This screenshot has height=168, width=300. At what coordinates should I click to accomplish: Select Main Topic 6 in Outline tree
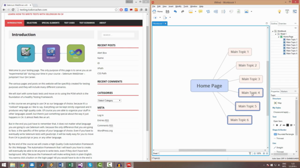pyautogui.click(x=292, y=54)
